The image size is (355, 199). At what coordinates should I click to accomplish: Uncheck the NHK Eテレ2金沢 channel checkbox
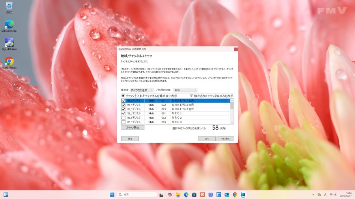(123, 105)
